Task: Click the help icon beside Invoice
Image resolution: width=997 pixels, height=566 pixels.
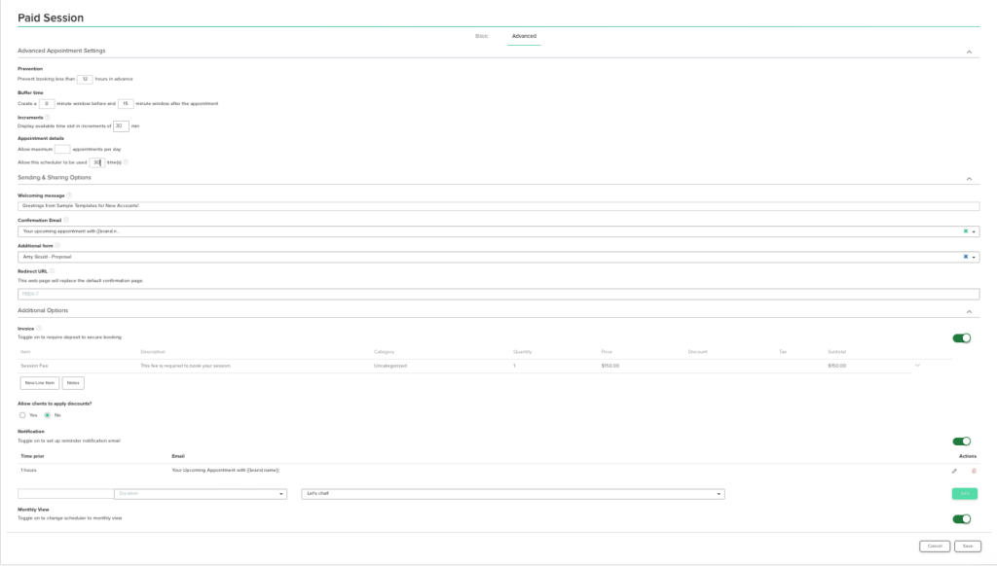Action: click(39, 329)
